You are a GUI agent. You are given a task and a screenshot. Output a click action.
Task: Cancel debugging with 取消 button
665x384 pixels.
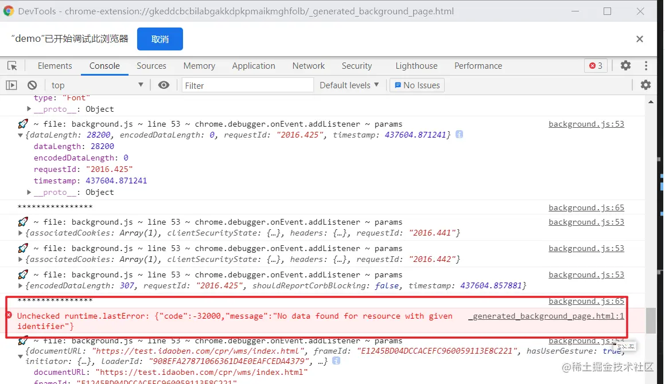click(x=160, y=39)
